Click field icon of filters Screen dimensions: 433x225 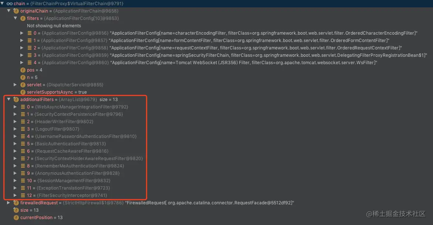click(23, 18)
